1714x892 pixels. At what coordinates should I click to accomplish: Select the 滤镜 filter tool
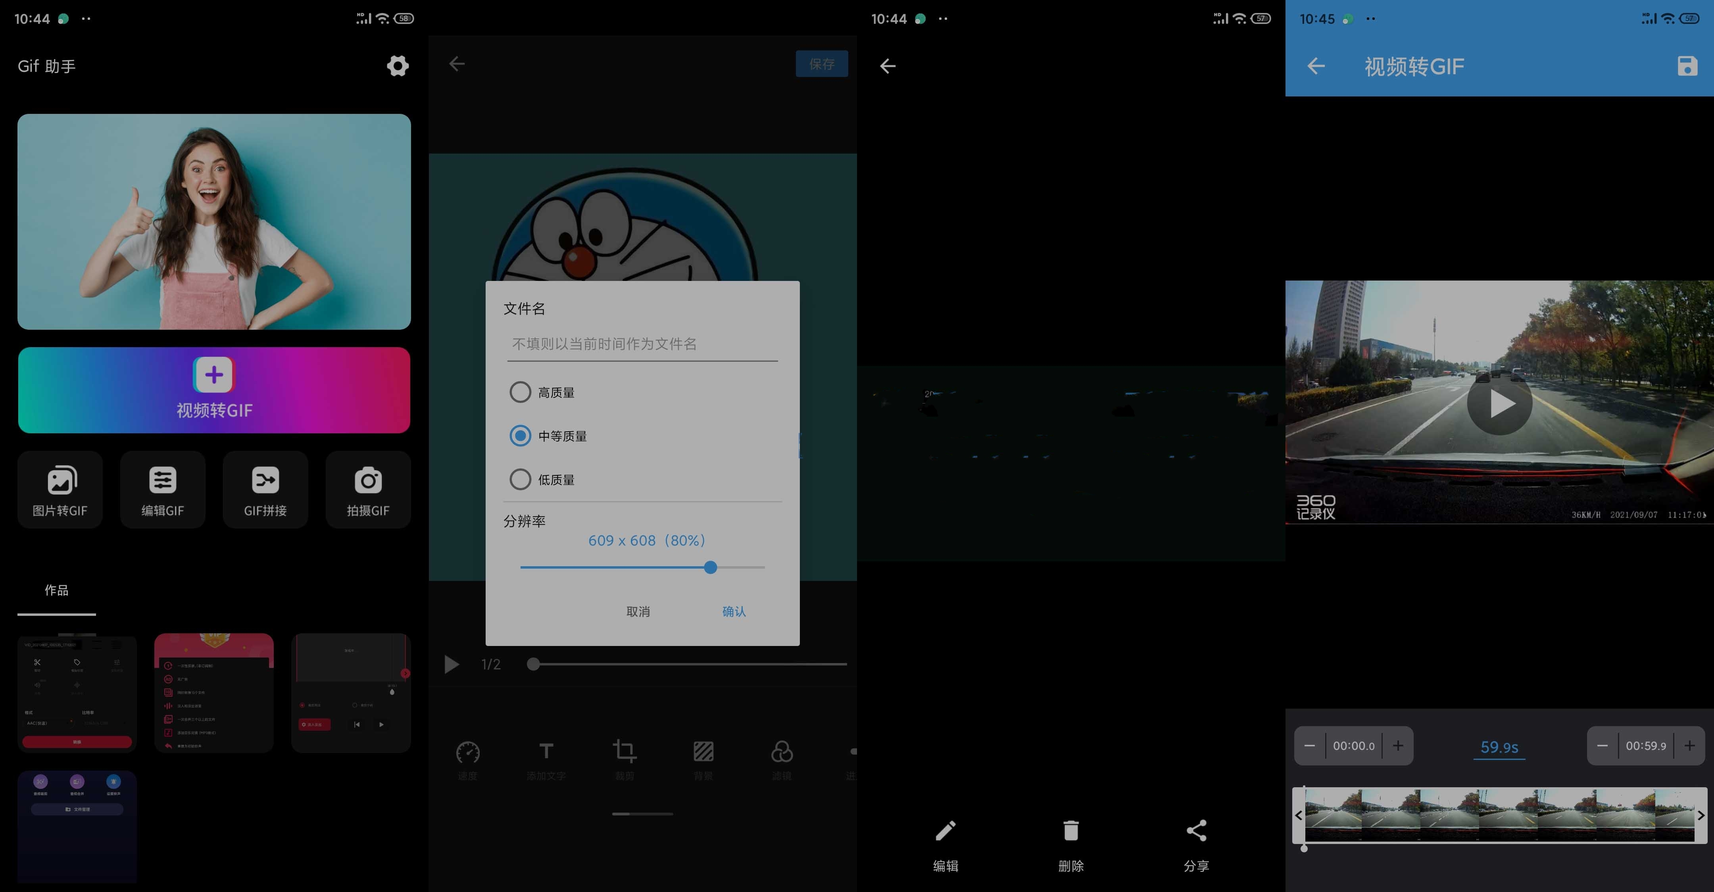[x=782, y=759]
